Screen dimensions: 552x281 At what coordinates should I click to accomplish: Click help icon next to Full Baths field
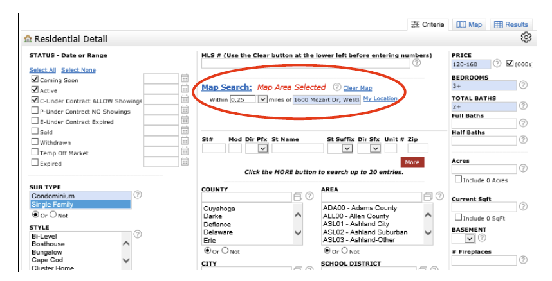tap(523, 123)
